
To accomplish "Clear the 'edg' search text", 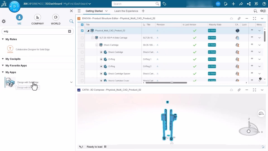I will tap(70, 31).
